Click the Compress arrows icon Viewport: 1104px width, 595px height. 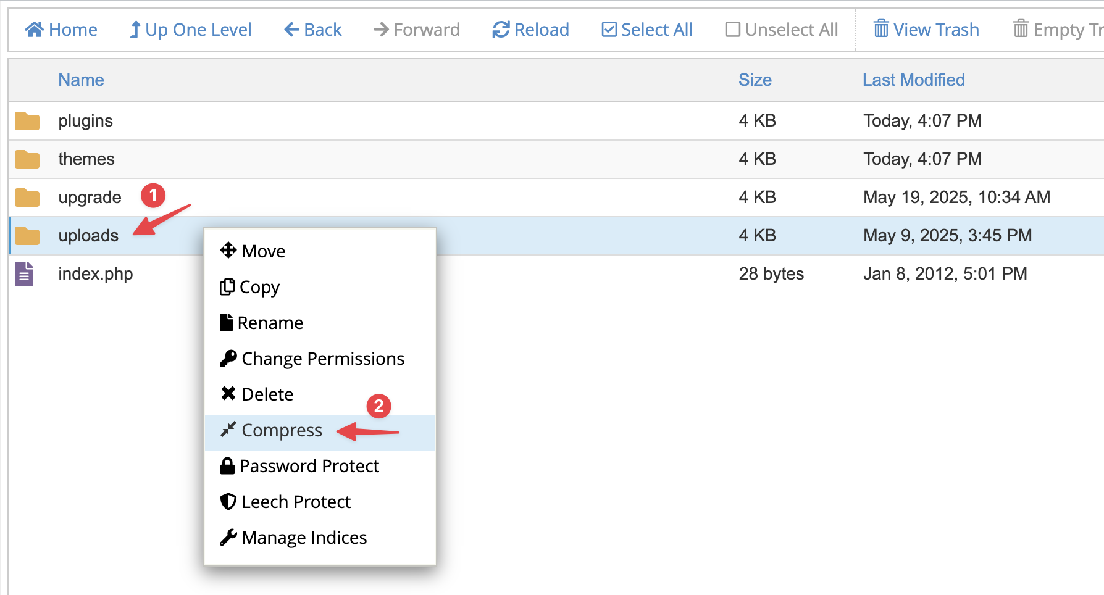(228, 429)
